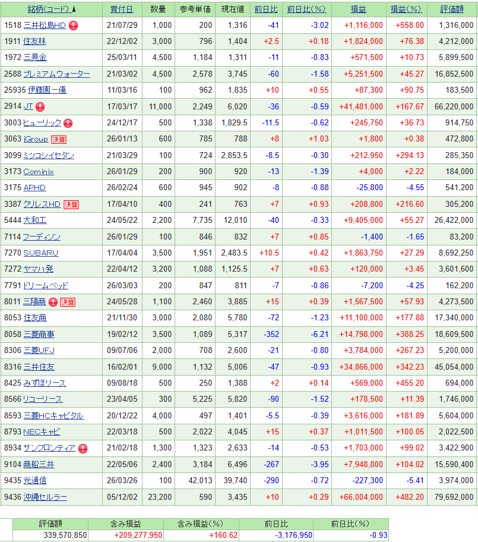Open the プレミアムウォーター stock page
478x542 pixels.
(56, 74)
